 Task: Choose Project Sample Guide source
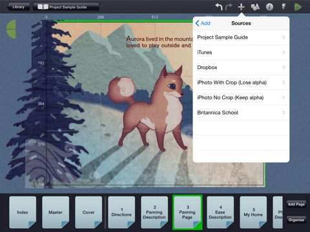pyautogui.click(x=241, y=37)
